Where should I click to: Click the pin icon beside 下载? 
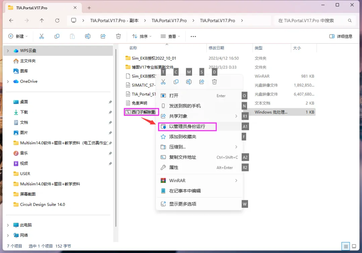pos(110,112)
